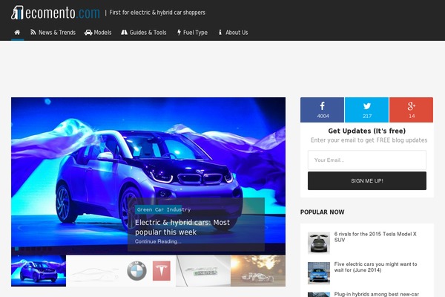Click the main BMW i3 slider image
This screenshot has width=445, height=297.
148,176
